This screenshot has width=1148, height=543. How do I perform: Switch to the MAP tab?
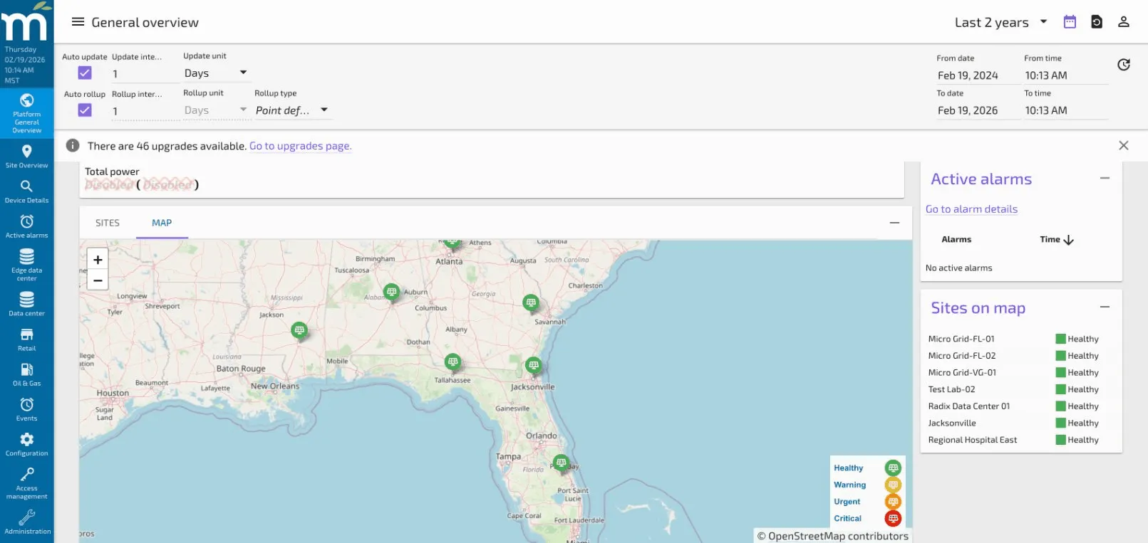point(162,223)
